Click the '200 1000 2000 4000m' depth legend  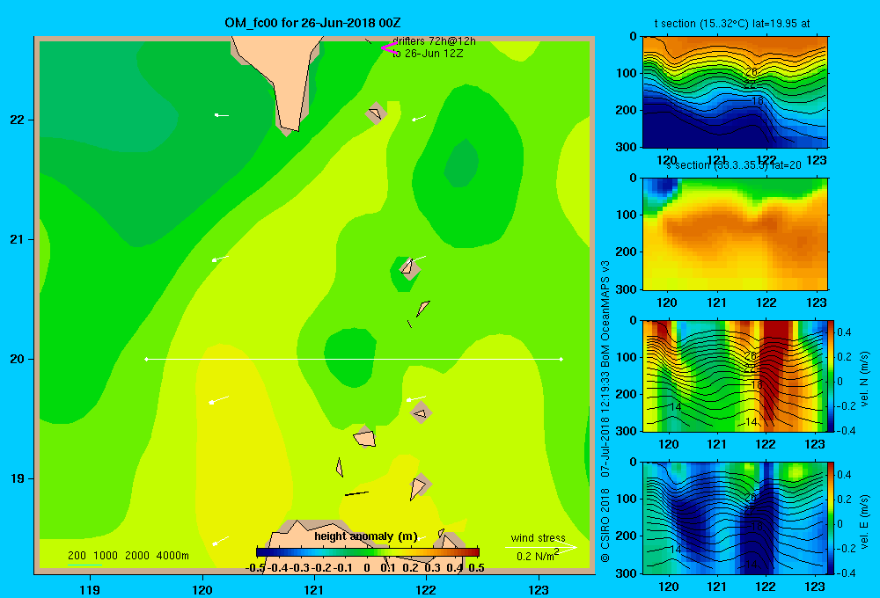128,556
